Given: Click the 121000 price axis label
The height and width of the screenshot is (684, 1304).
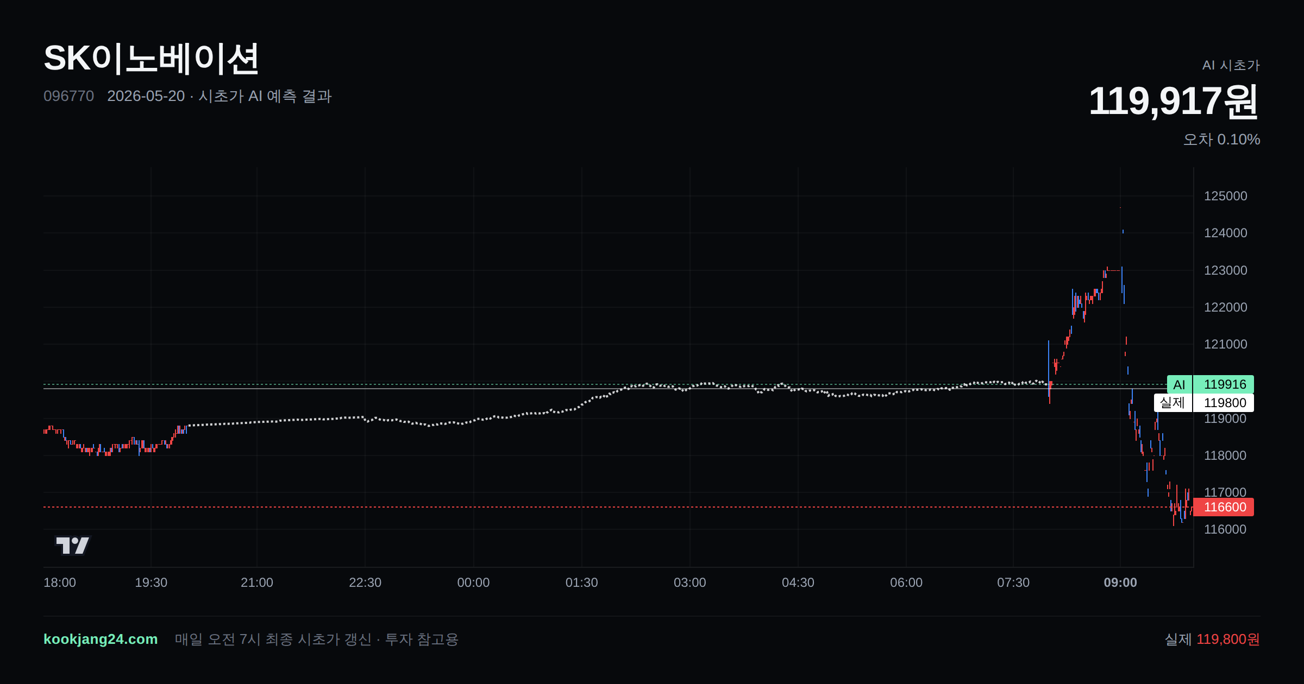Looking at the screenshot, I should point(1225,344).
